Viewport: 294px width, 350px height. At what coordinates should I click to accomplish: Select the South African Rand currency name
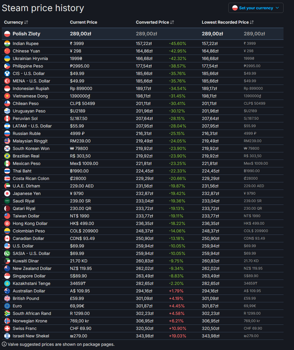(x=32, y=314)
